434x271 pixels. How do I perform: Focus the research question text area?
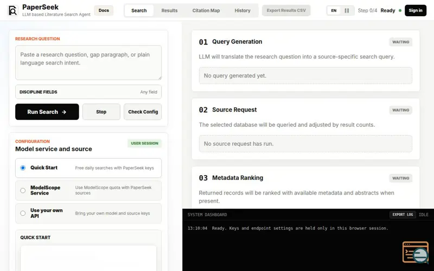click(x=88, y=63)
